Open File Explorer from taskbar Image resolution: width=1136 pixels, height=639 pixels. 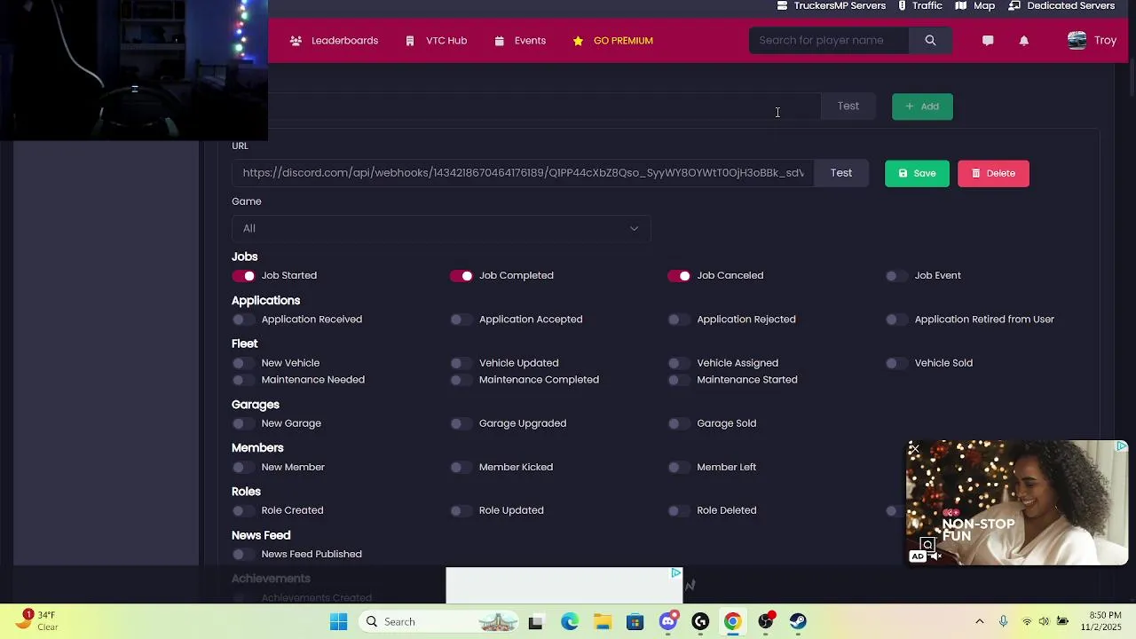pyautogui.click(x=603, y=622)
